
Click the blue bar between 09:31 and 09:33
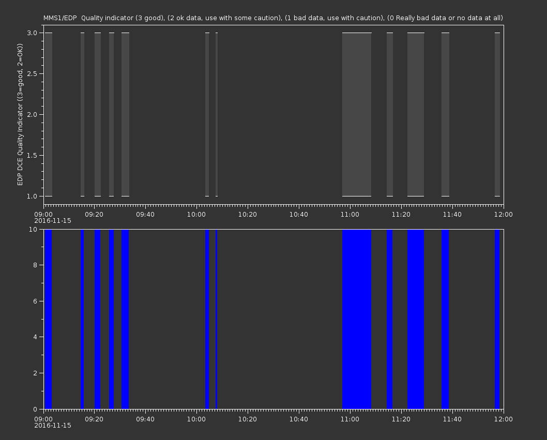tap(125, 319)
